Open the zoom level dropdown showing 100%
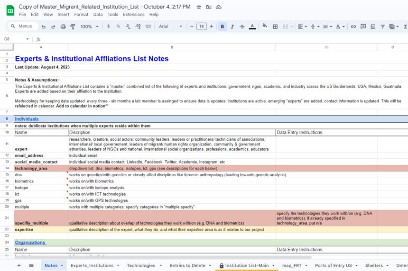The width and height of the screenshot is (408, 271). click(89, 27)
